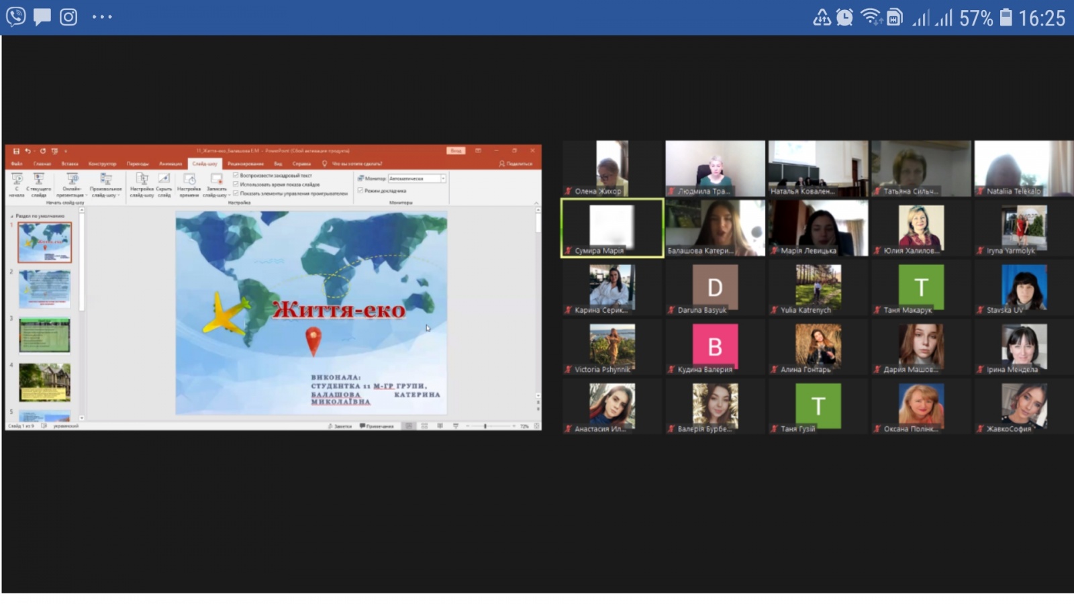Click the Share (Поделиться) person icon
The image size is (1074, 604).
pyautogui.click(x=501, y=163)
